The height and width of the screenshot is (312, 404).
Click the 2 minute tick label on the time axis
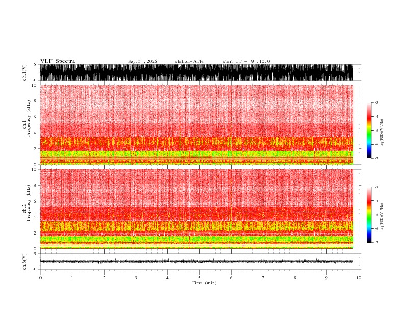[104, 278]
